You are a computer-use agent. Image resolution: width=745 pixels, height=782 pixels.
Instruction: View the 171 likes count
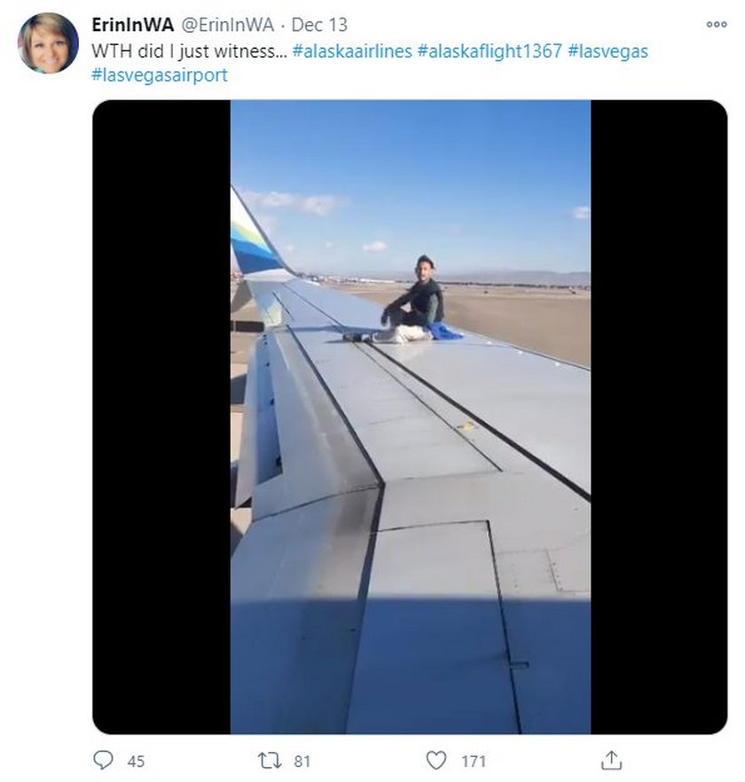[474, 761]
